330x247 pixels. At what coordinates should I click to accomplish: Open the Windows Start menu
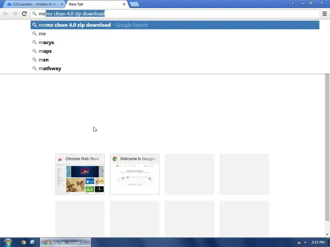click(8, 242)
